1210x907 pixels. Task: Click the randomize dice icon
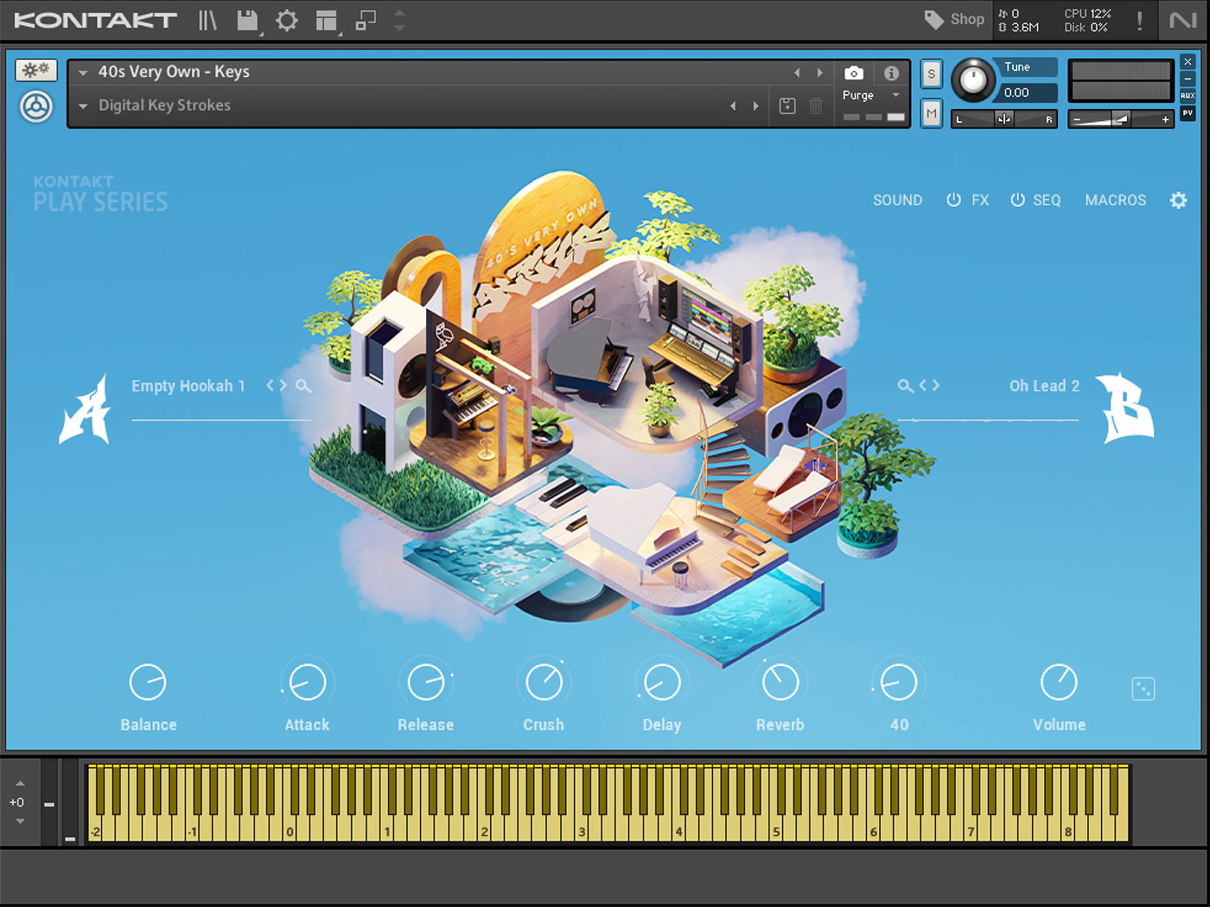1143,689
